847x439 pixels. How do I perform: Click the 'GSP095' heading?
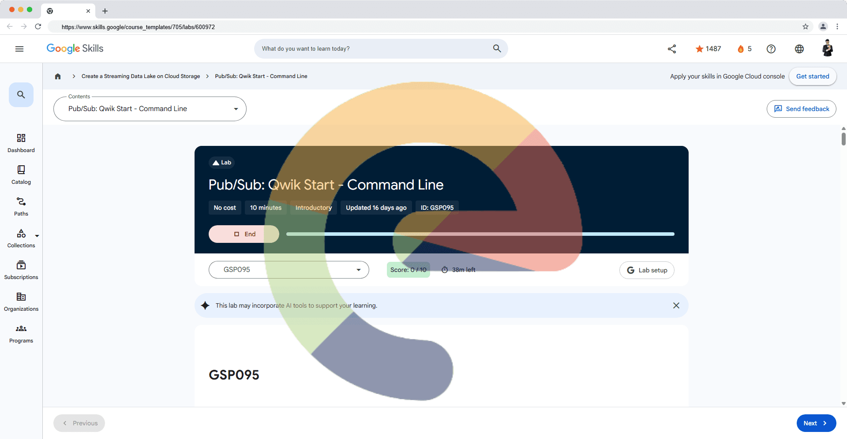tap(234, 375)
